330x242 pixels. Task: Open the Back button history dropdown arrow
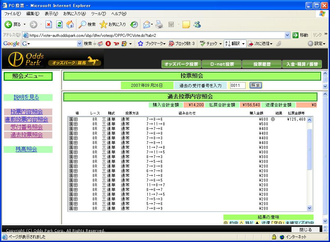(x=24, y=25)
